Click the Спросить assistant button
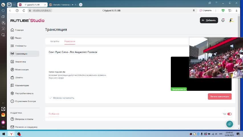Image resolution: width=243 pixels, height=137 pixels. pos(206,11)
